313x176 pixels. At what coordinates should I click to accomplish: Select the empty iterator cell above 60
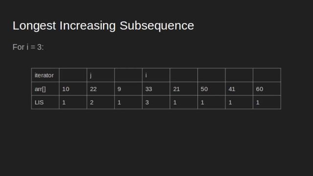(267, 75)
